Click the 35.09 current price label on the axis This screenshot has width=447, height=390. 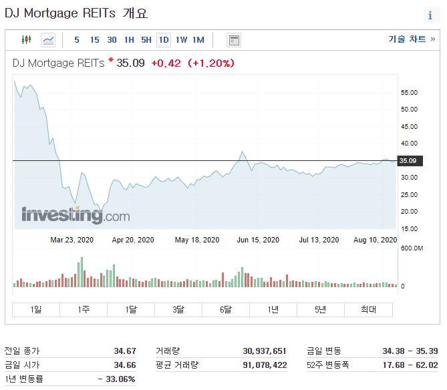click(410, 161)
